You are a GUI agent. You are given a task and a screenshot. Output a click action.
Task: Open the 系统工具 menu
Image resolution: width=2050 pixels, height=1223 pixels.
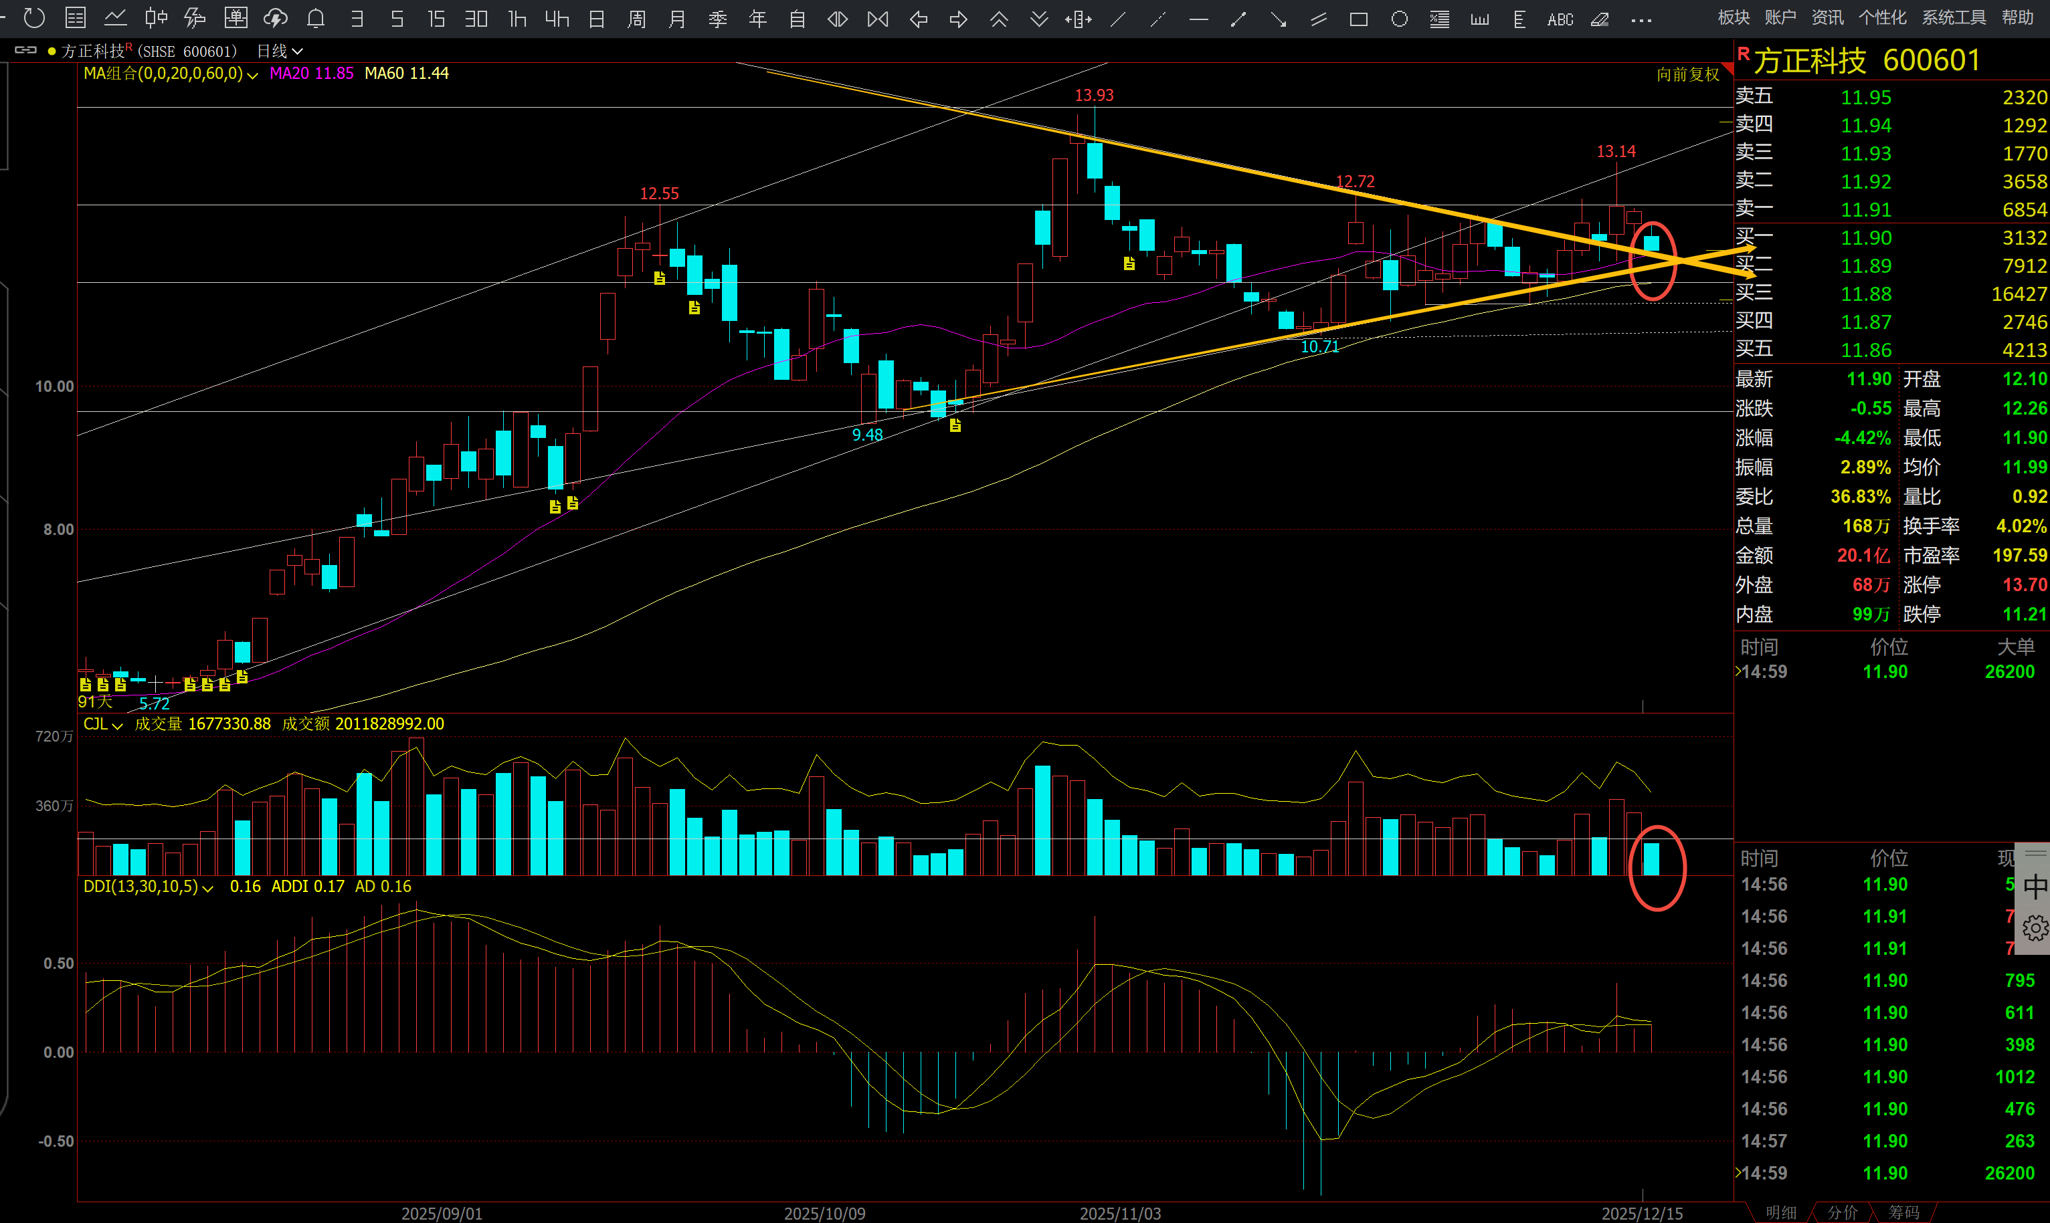point(1954,17)
